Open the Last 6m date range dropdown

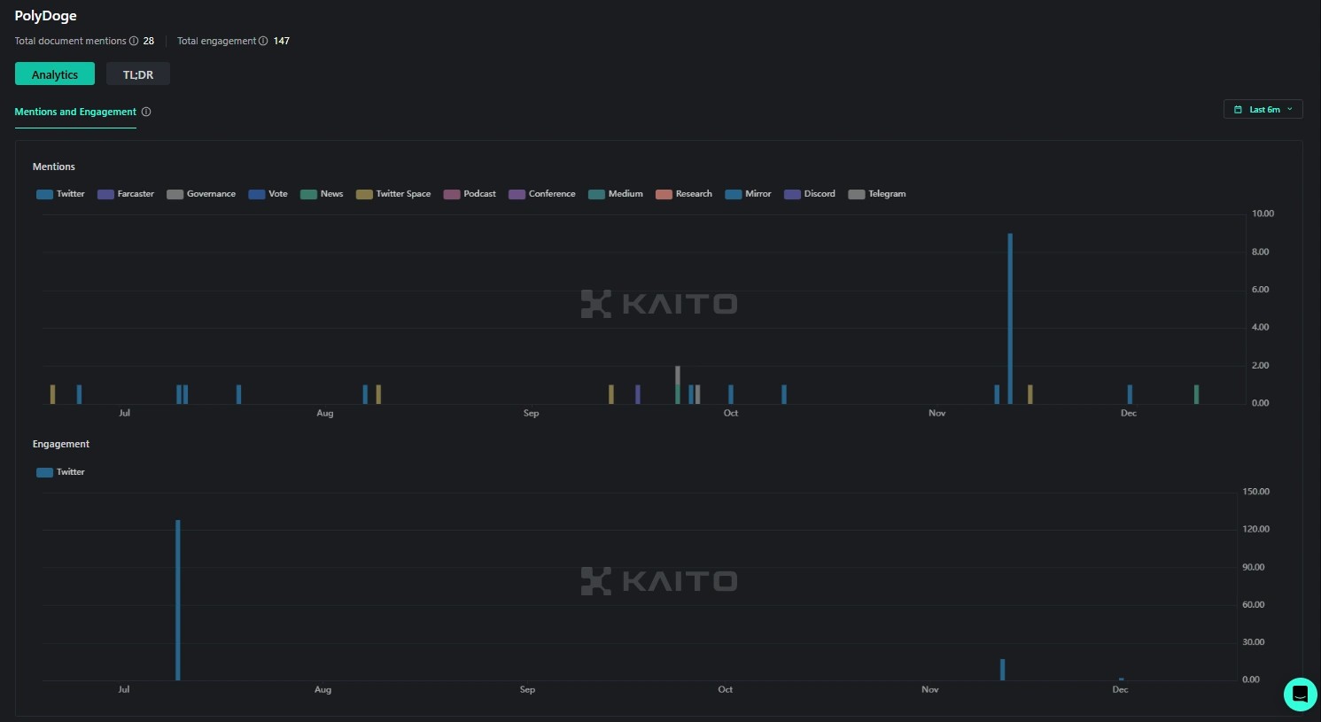(1263, 110)
